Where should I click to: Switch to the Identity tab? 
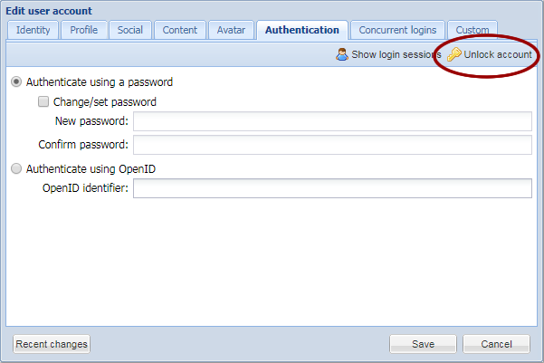(33, 30)
